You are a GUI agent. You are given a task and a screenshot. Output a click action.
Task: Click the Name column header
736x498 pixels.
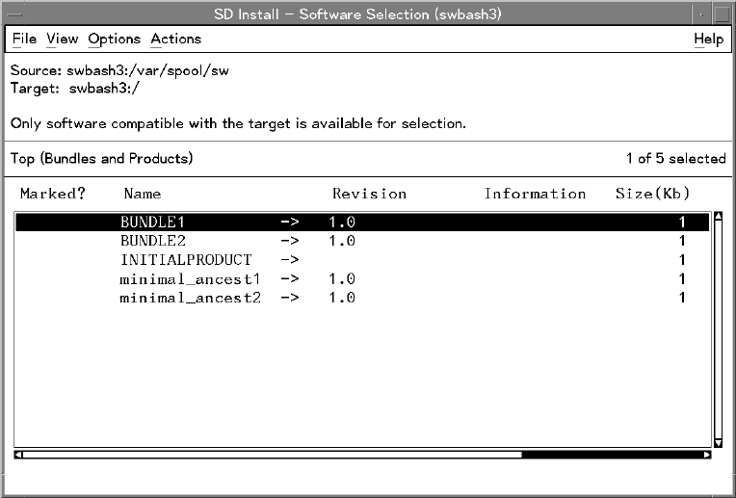(143, 194)
